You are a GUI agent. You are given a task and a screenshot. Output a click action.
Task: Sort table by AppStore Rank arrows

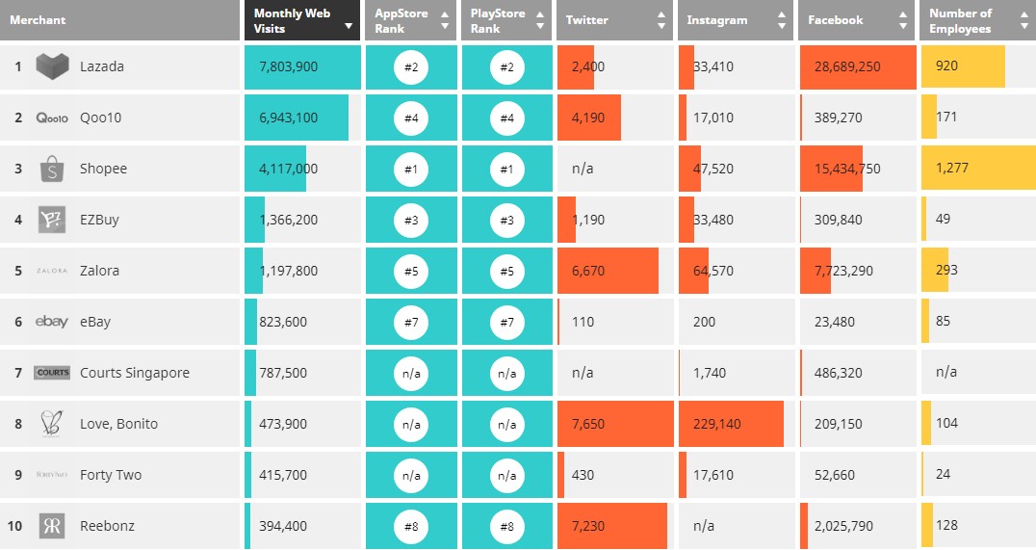pyautogui.click(x=444, y=20)
